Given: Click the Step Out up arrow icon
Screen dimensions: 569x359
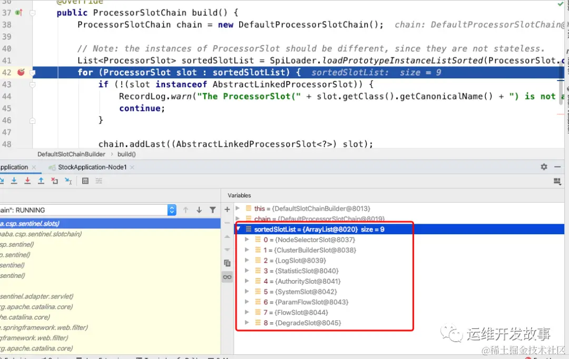Looking at the screenshot, I should pyautogui.click(x=41, y=181).
